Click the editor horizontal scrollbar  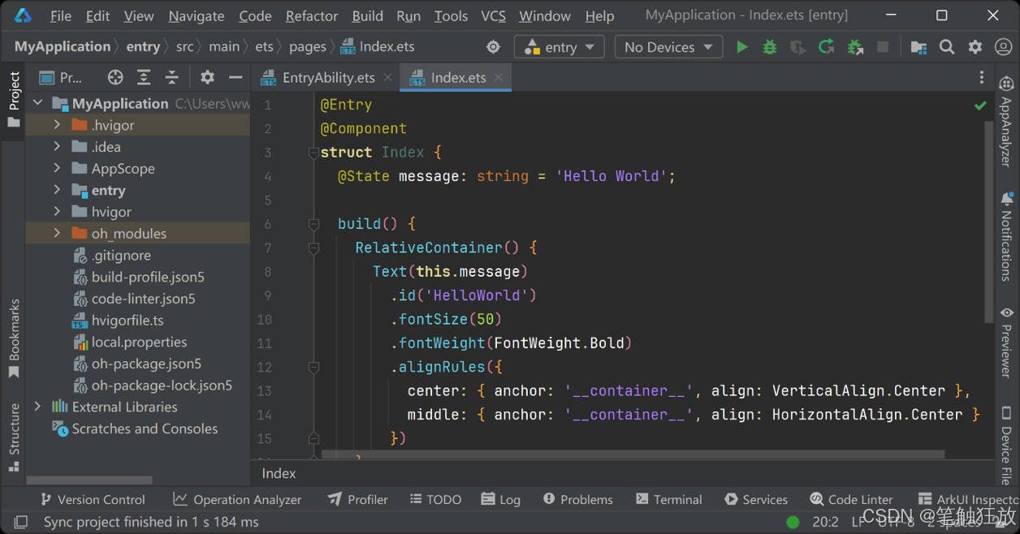pyautogui.click(x=633, y=455)
